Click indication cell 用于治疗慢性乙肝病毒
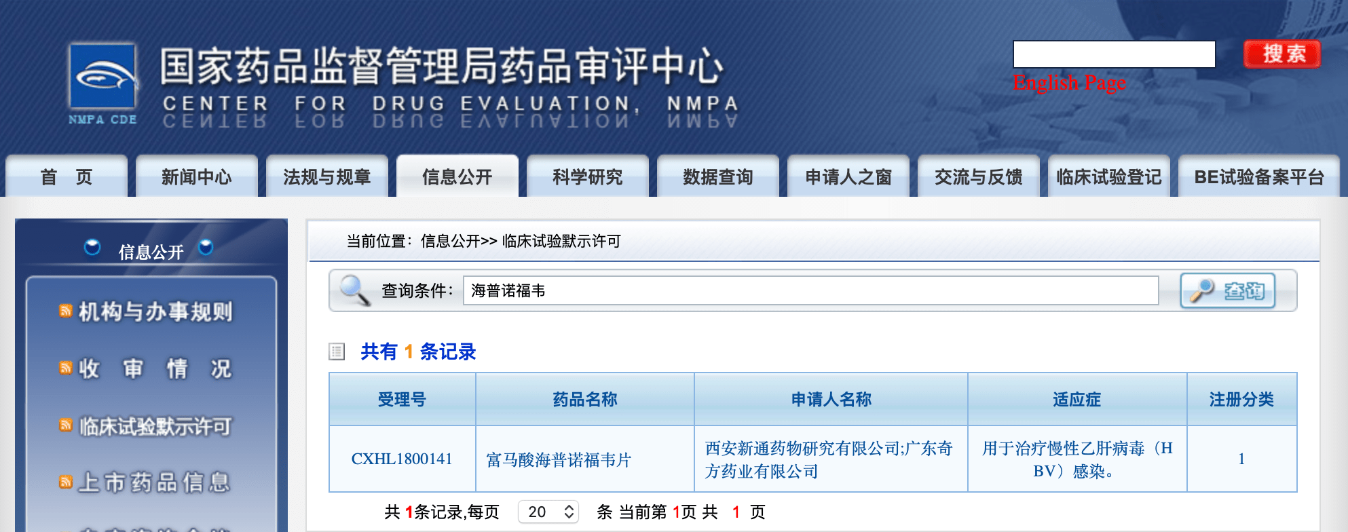 (1077, 459)
